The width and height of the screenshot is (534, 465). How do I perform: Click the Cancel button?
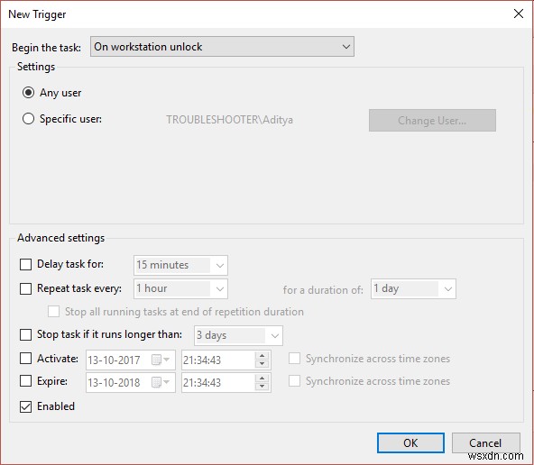pyautogui.click(x=485, y=442)
